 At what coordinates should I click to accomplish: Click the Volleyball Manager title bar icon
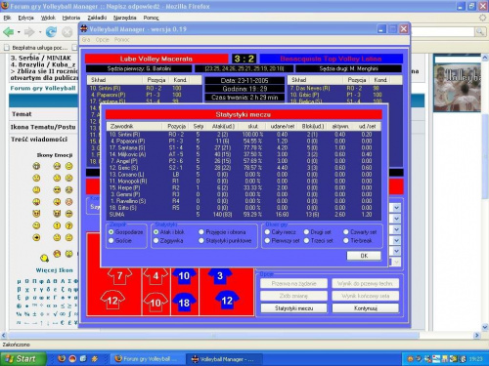84,29
